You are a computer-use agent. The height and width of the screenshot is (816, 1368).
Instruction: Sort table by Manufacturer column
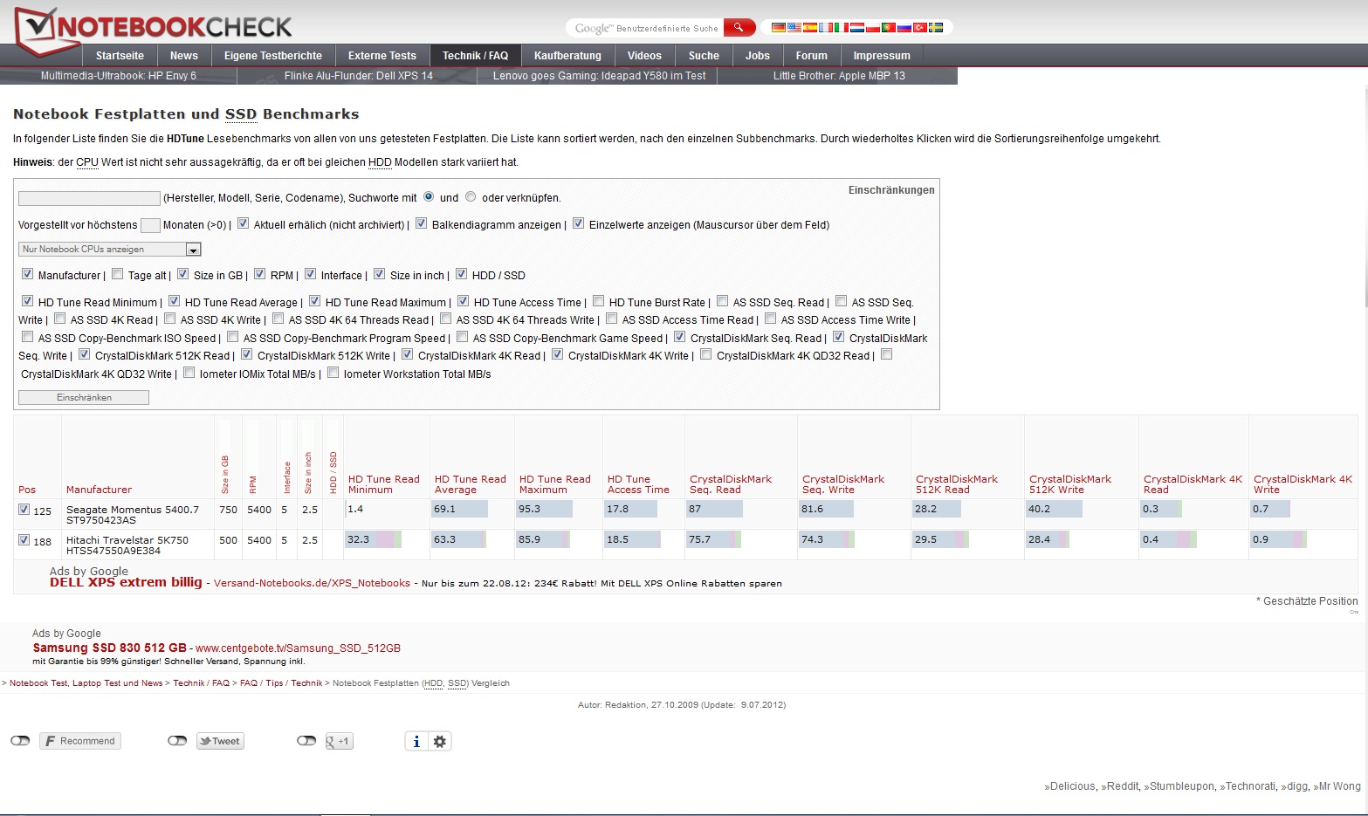pos(99,490)
